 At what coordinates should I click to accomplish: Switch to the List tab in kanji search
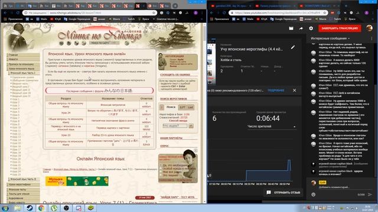coord(190,107)
